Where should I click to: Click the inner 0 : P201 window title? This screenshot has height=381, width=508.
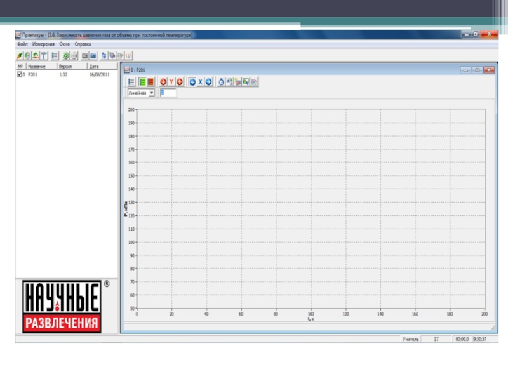point(138,70)
